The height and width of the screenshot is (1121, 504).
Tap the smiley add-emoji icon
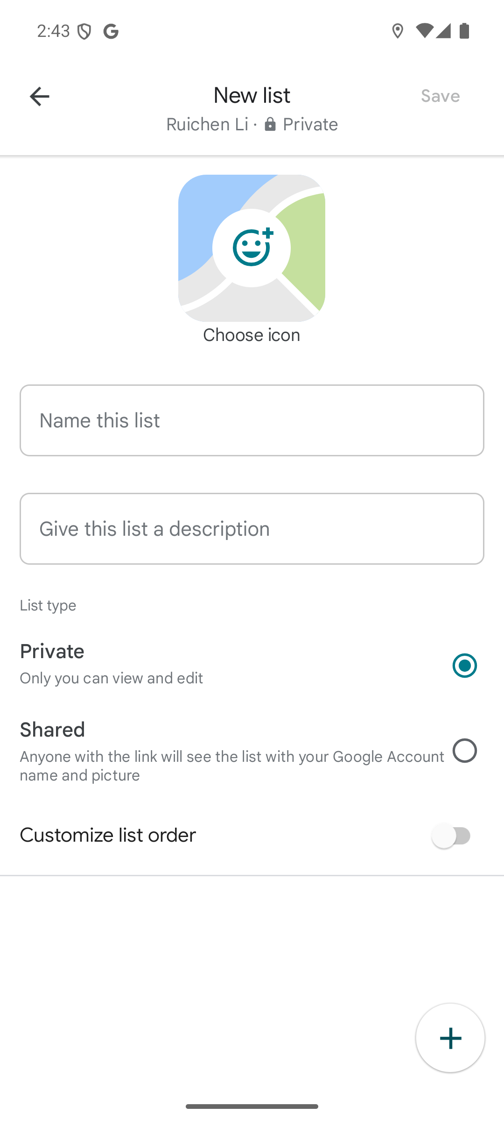252,248
